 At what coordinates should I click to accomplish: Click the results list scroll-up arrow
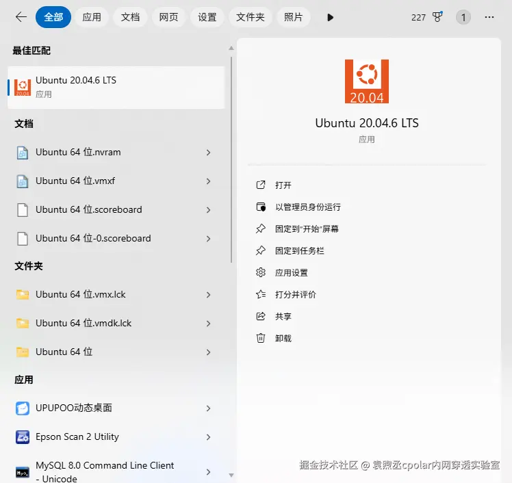click(231, 48)
